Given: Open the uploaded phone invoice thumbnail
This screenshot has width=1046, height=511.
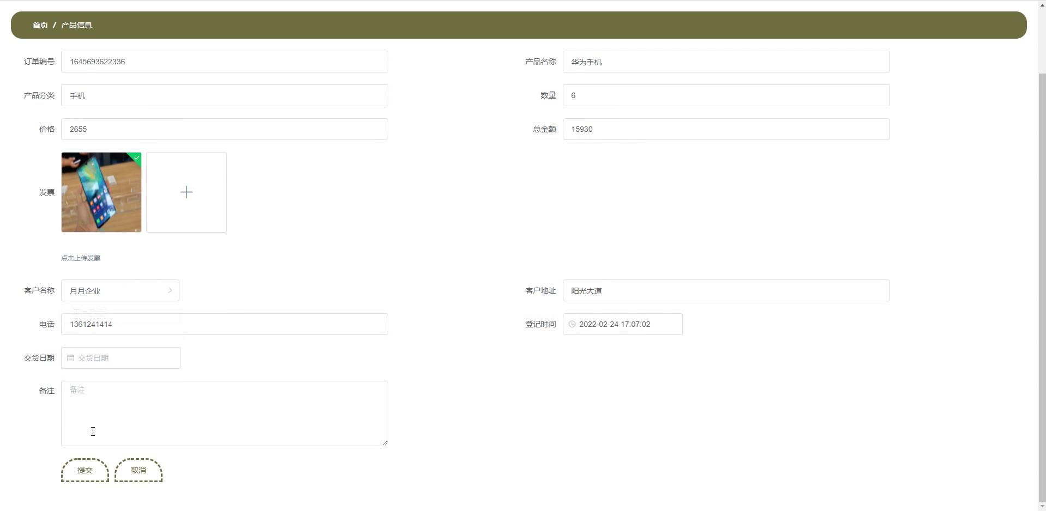Looking at the screenshot, I should [101, 192].
